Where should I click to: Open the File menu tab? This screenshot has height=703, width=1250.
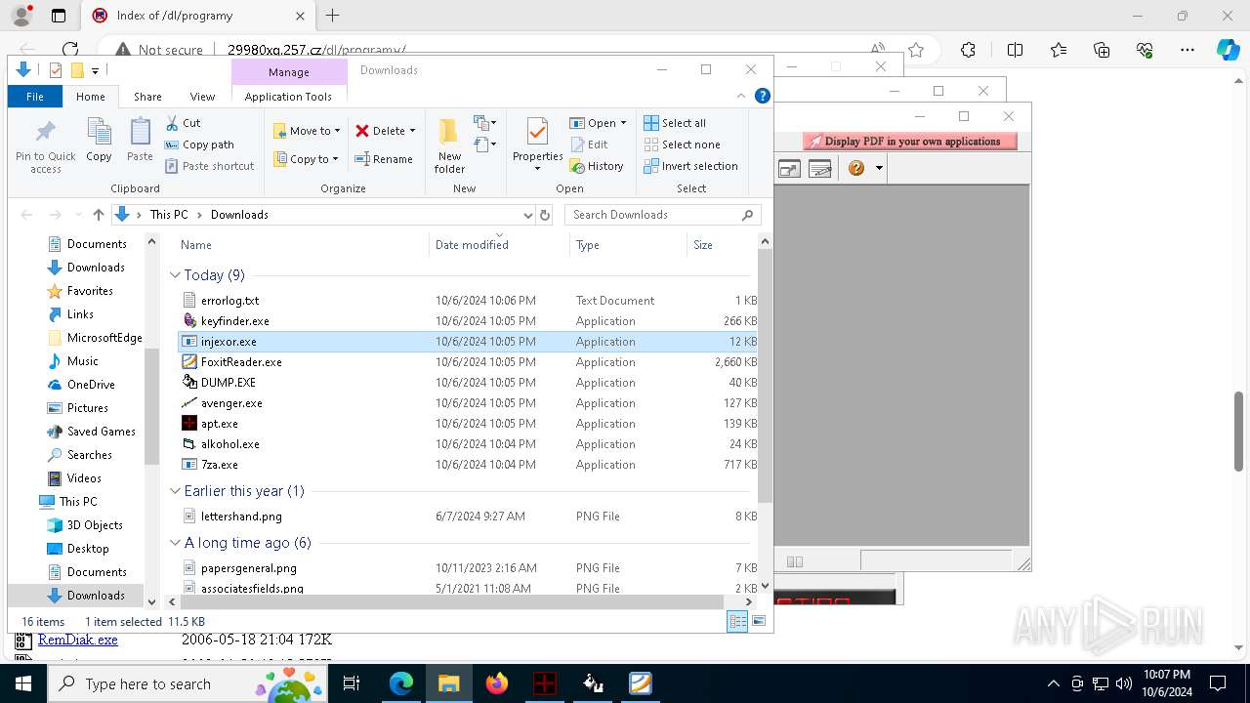click(x=35, y=97)
